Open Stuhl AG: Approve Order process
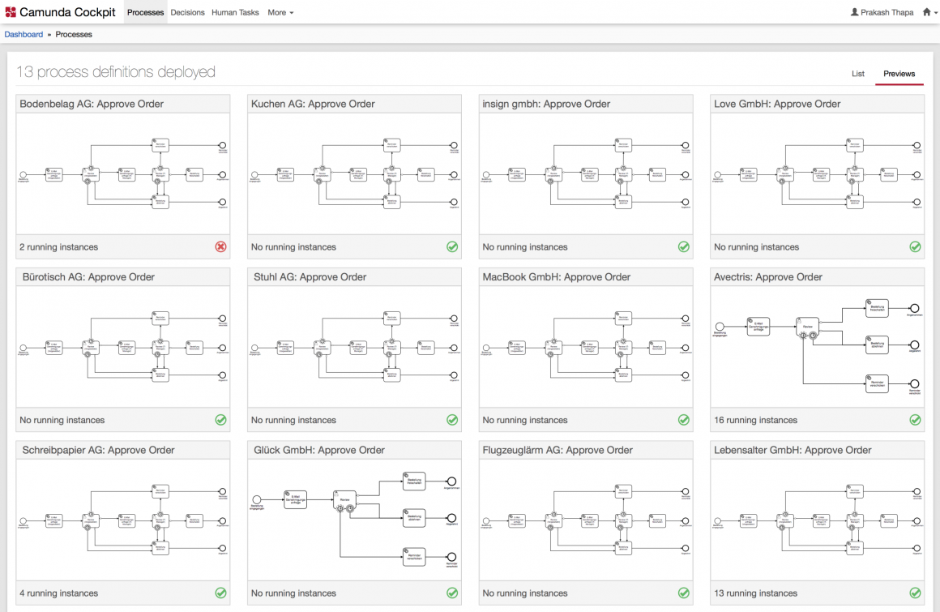Screen dimensions: 940x612 pos(310,277)
